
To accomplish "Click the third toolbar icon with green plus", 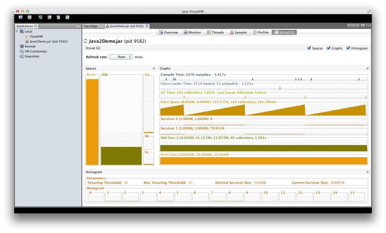I will [40, 17].
